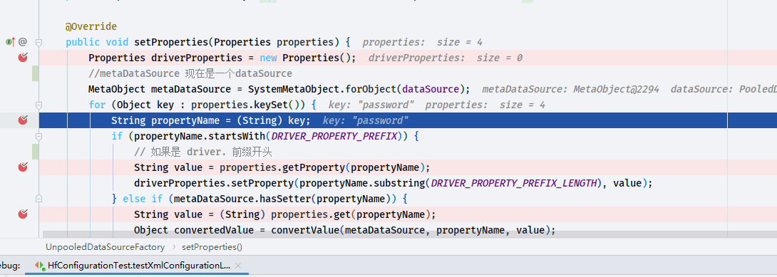Click the Debug tool window label
Image resolution: width=777 pixels, height=277 pixels.
(10, 266)
